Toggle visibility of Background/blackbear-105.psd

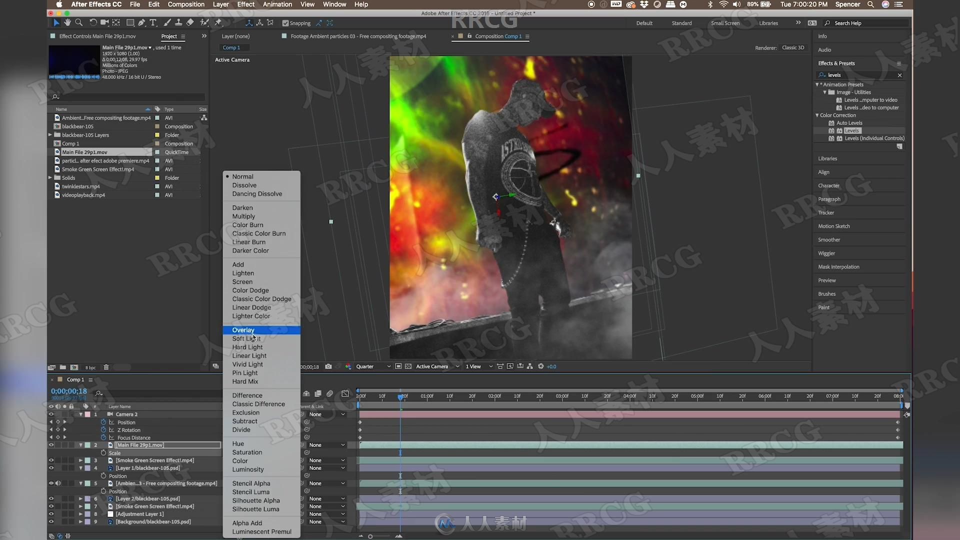click(51, 521)
